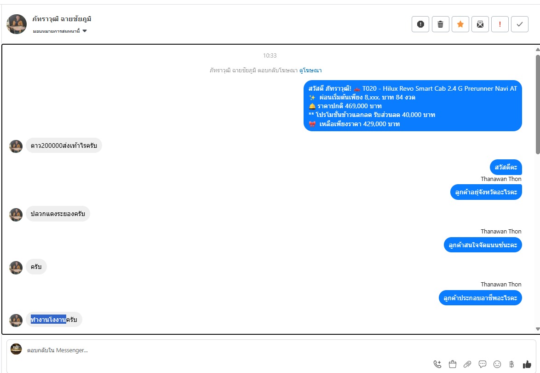Attach a file with paperclip icon
Screen dimensions: 540x373
(467, 364)
